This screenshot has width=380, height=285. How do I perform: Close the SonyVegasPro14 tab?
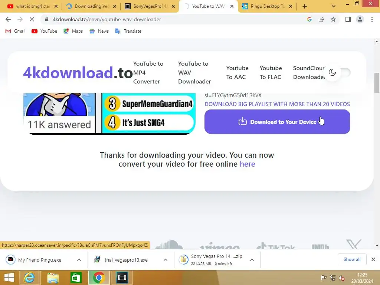click(173, 6)
